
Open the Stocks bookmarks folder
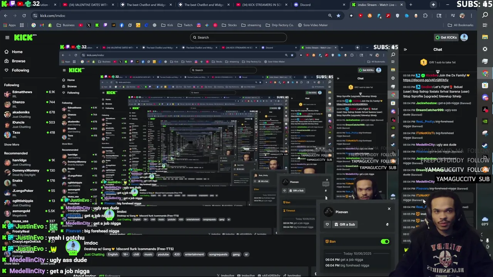coord(229,25)
